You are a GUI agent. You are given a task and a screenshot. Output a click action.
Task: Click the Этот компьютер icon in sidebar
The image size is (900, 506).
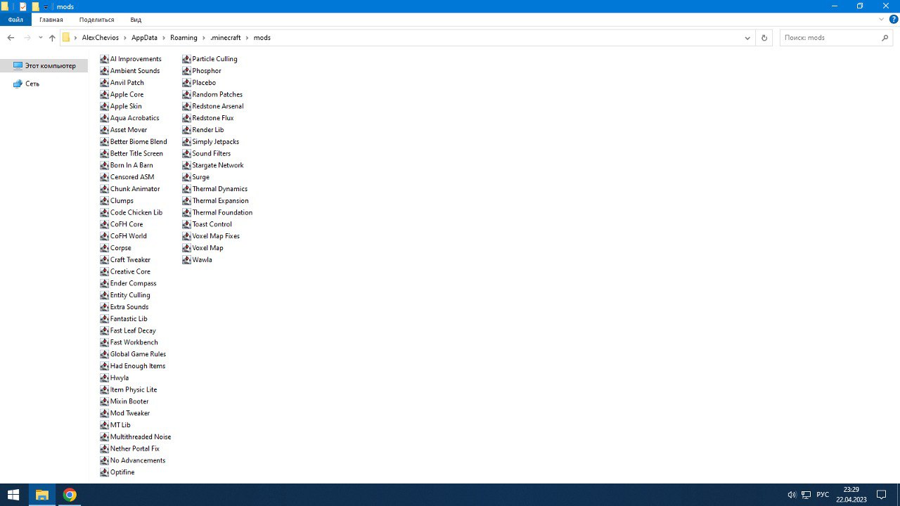point(18,65)
